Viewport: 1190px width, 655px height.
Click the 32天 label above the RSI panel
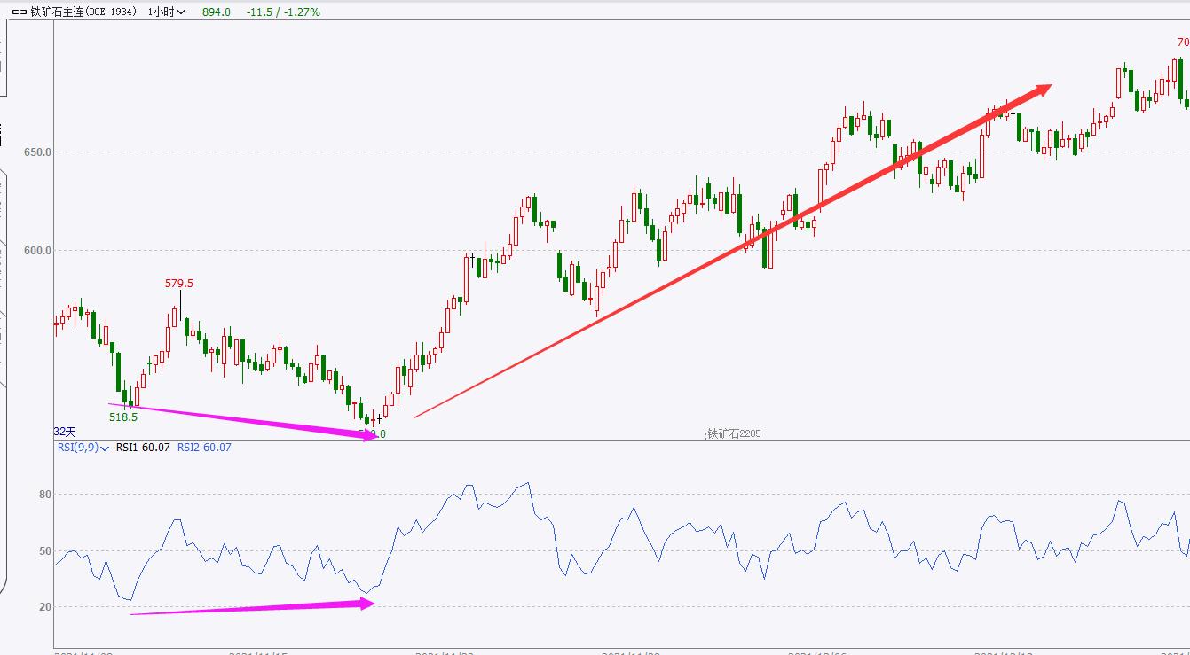tap(63, 430)
